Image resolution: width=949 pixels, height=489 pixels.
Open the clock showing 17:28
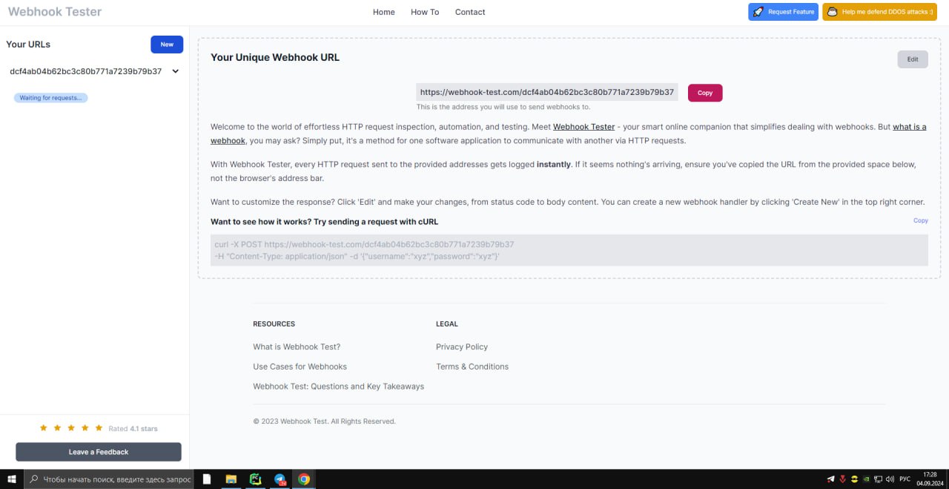[930, 479]
